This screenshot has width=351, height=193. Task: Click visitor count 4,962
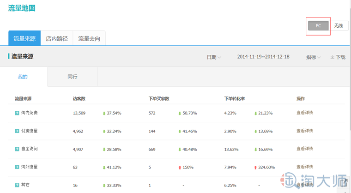[78, 131]
